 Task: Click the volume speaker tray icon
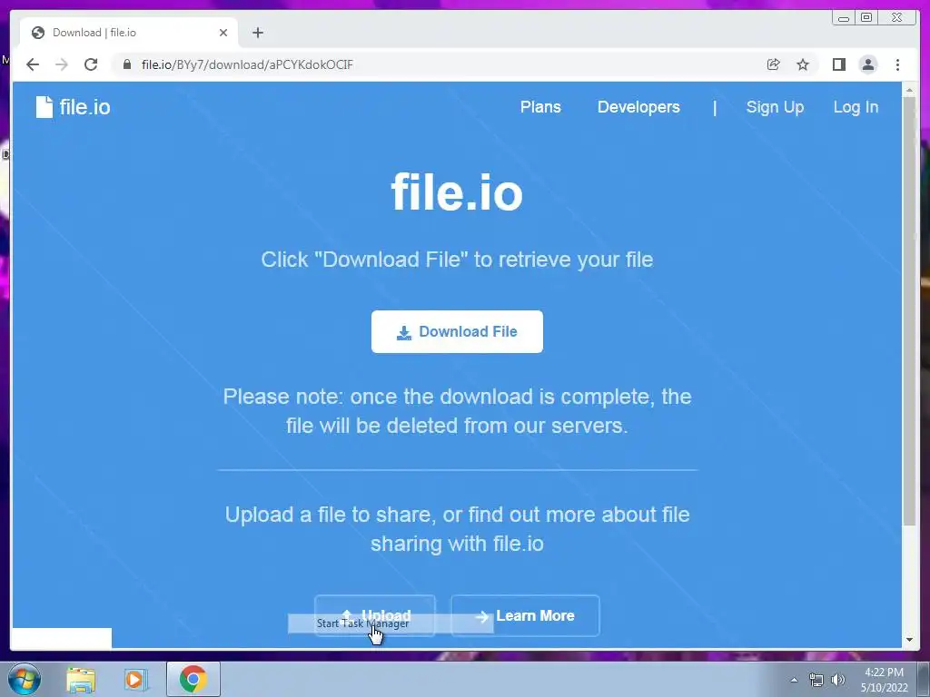[x=838, y=680]
